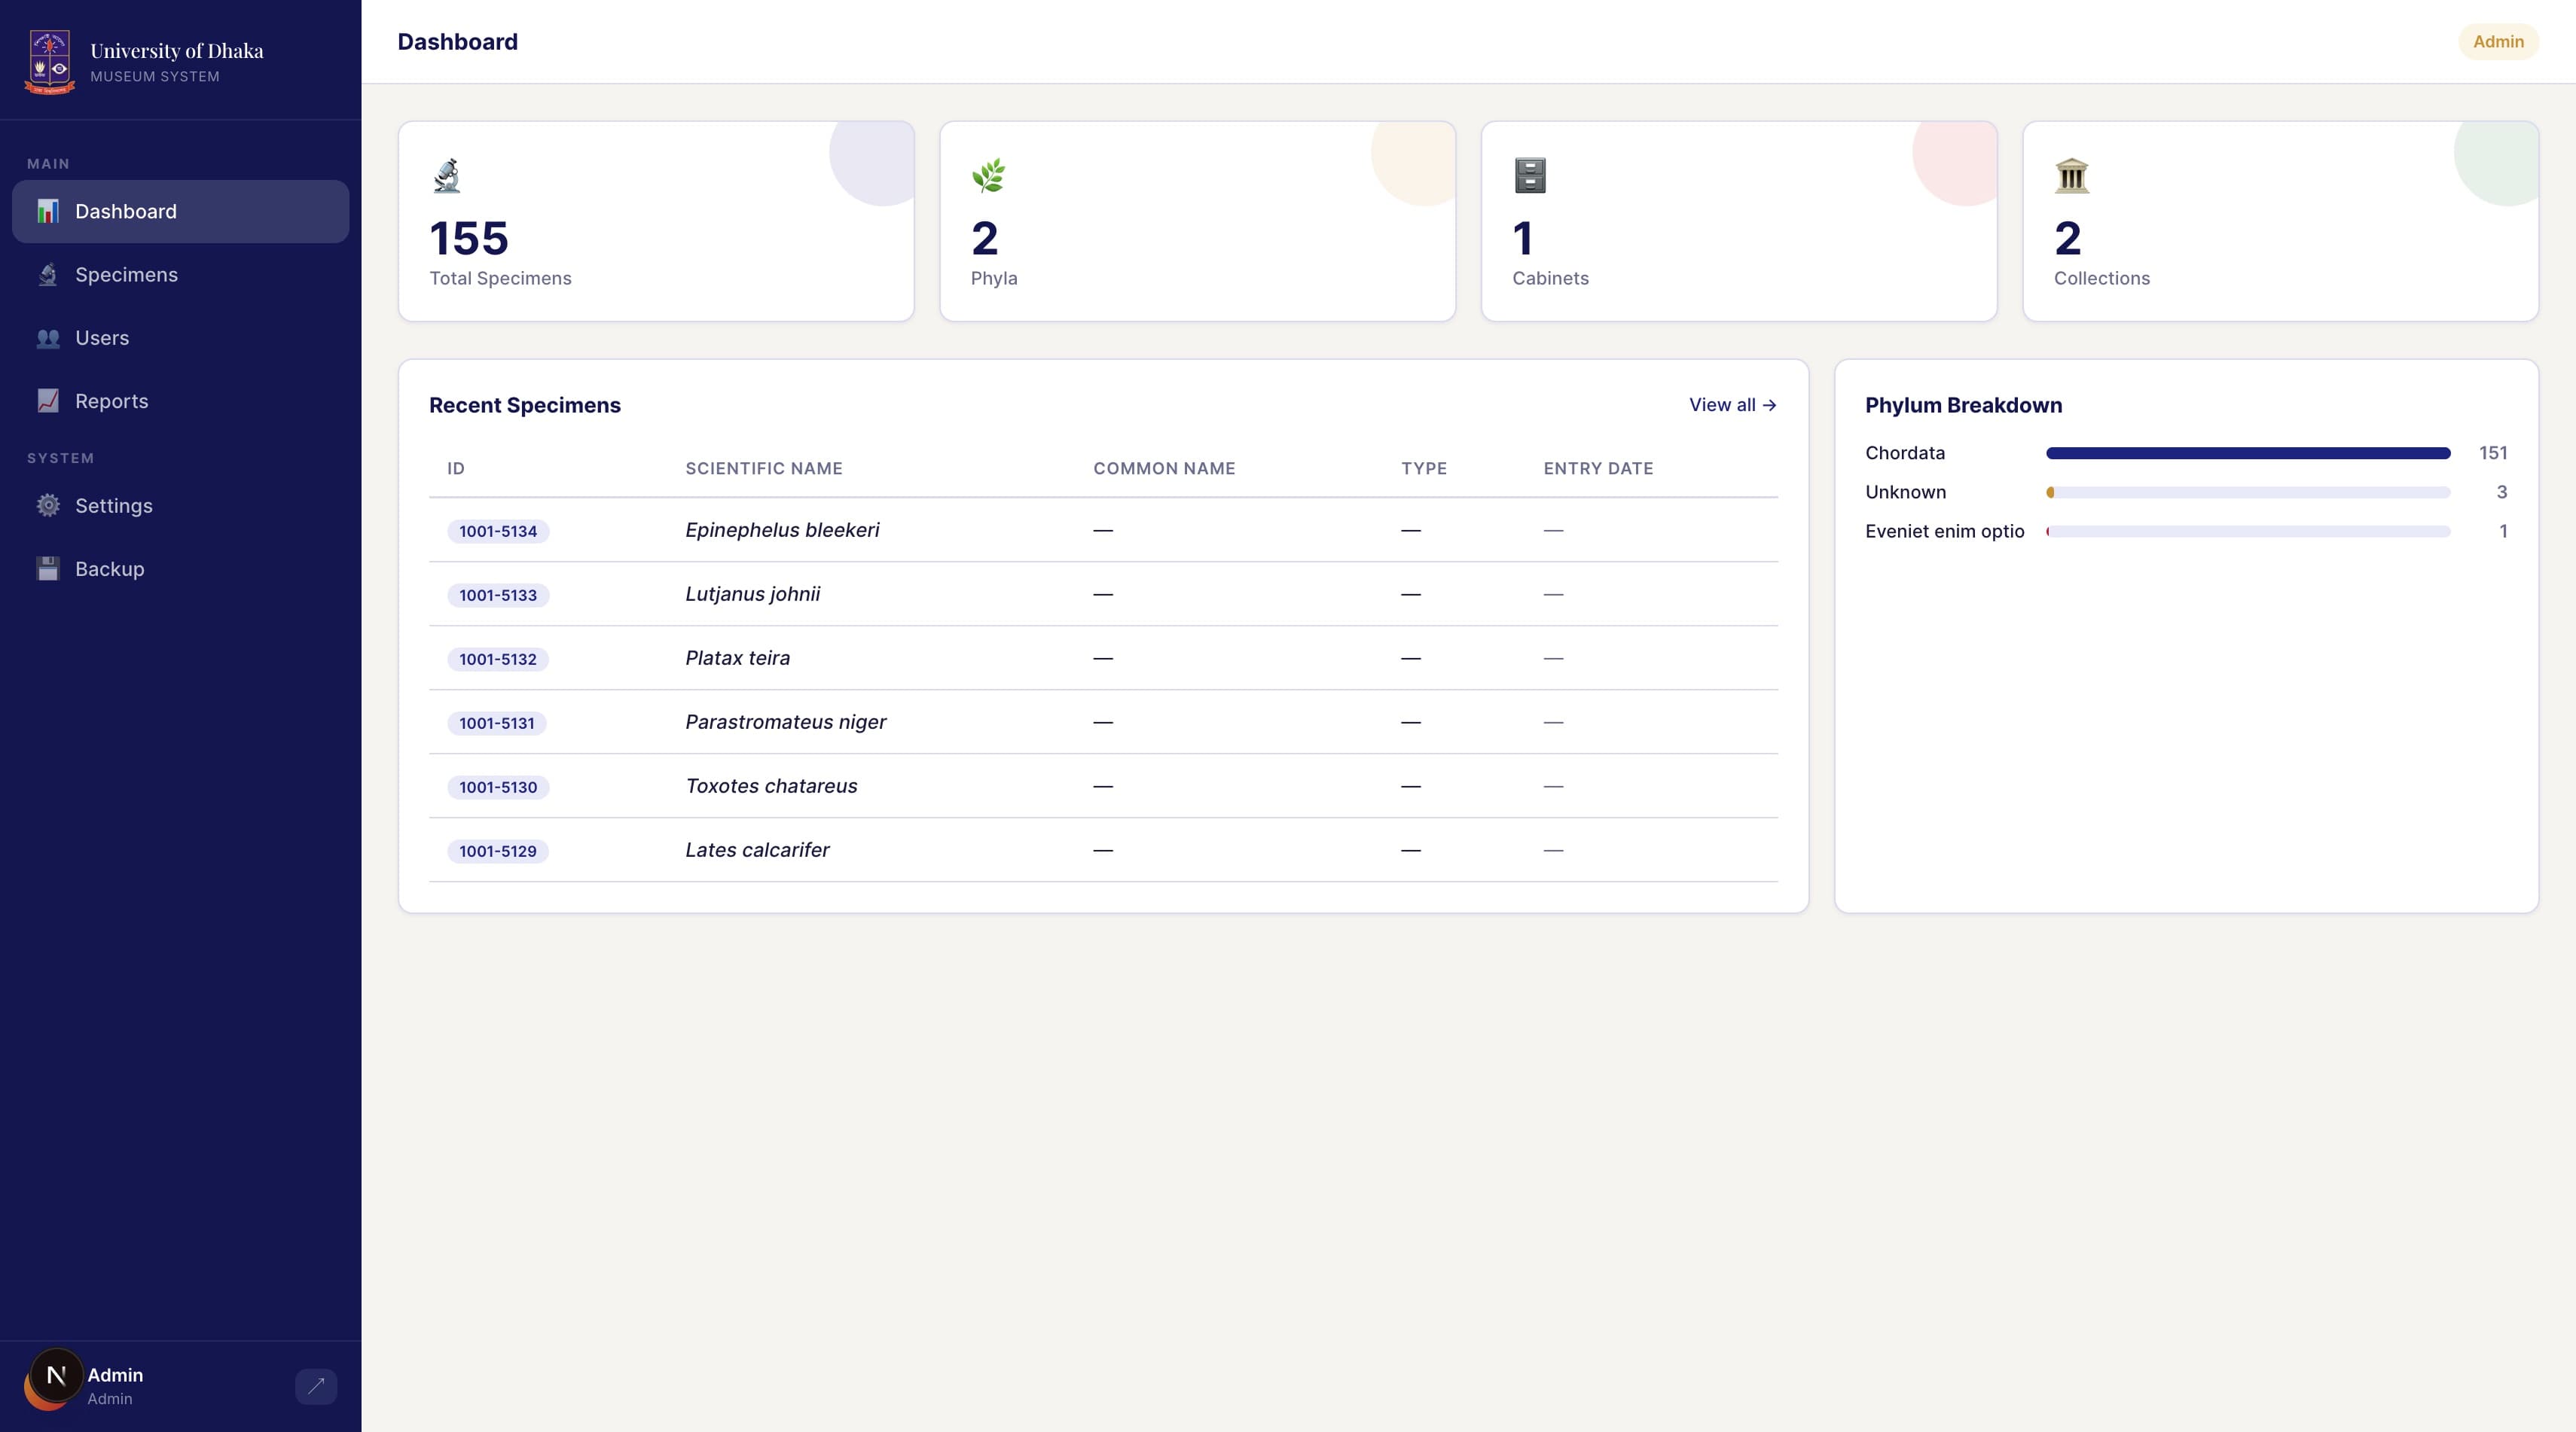The height and width of the screenshot is (1432, 2576).
Task: Open the Users page
Action: [180, 338]
